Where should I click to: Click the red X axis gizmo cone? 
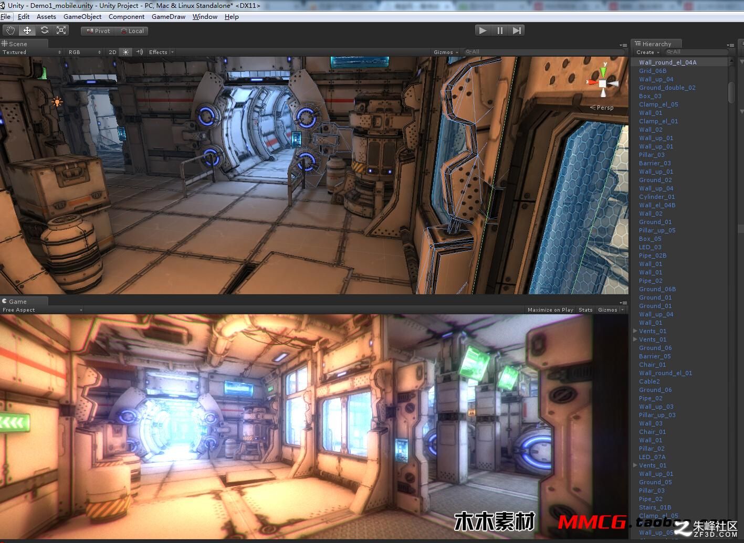(x=592, y=82)
